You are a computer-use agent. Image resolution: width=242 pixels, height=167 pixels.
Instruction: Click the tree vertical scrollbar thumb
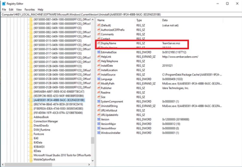pos(93,140)
